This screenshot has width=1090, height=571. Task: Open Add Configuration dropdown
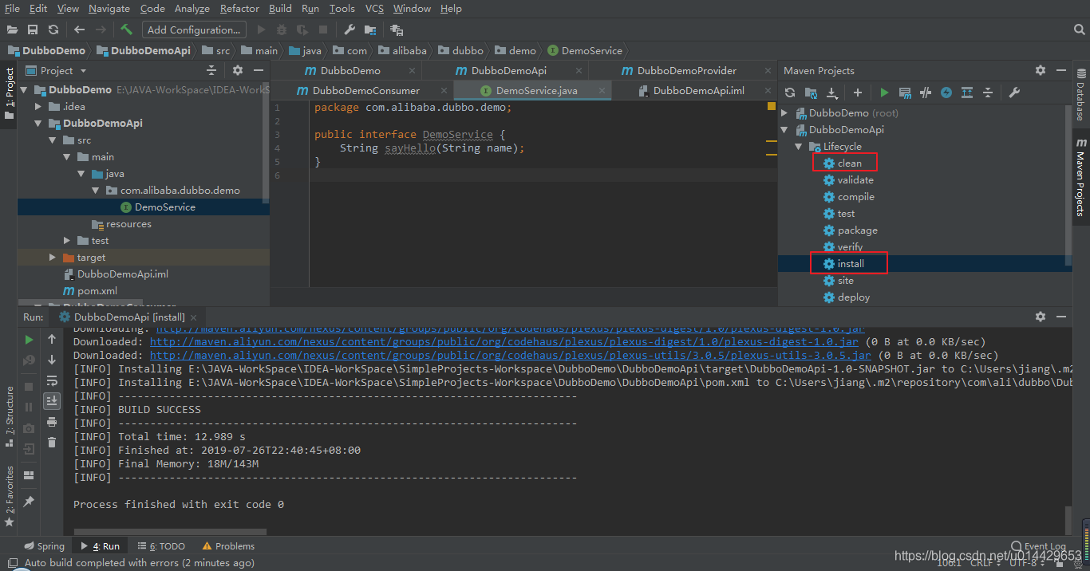(194, 30)
